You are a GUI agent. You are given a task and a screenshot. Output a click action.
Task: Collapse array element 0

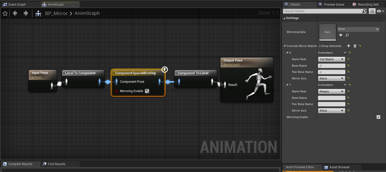tap(287, 53)
